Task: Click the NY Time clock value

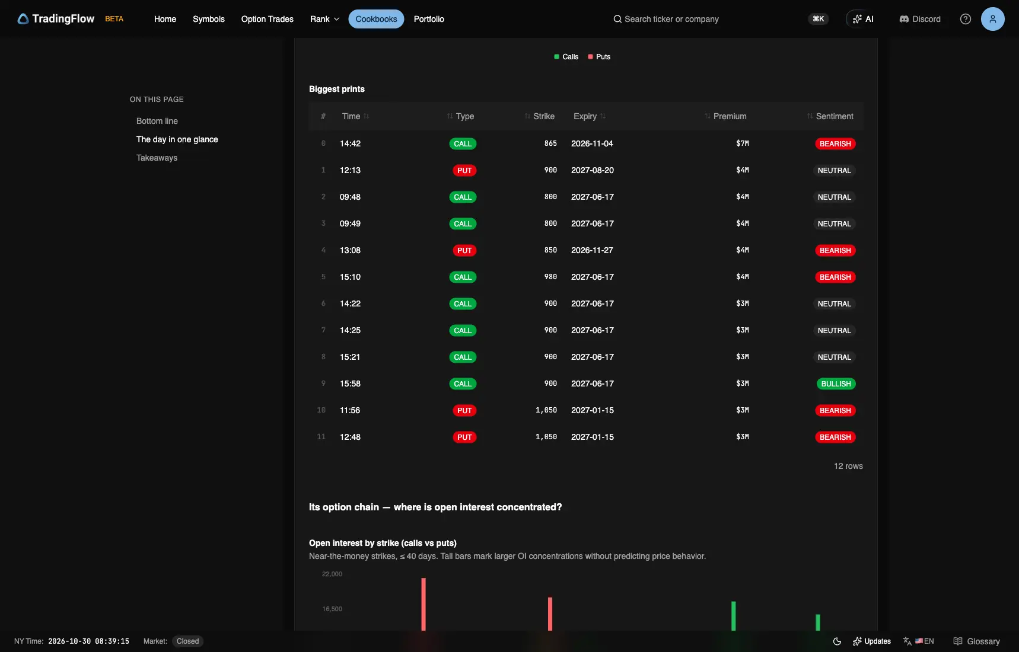Action: pos(88,641)
